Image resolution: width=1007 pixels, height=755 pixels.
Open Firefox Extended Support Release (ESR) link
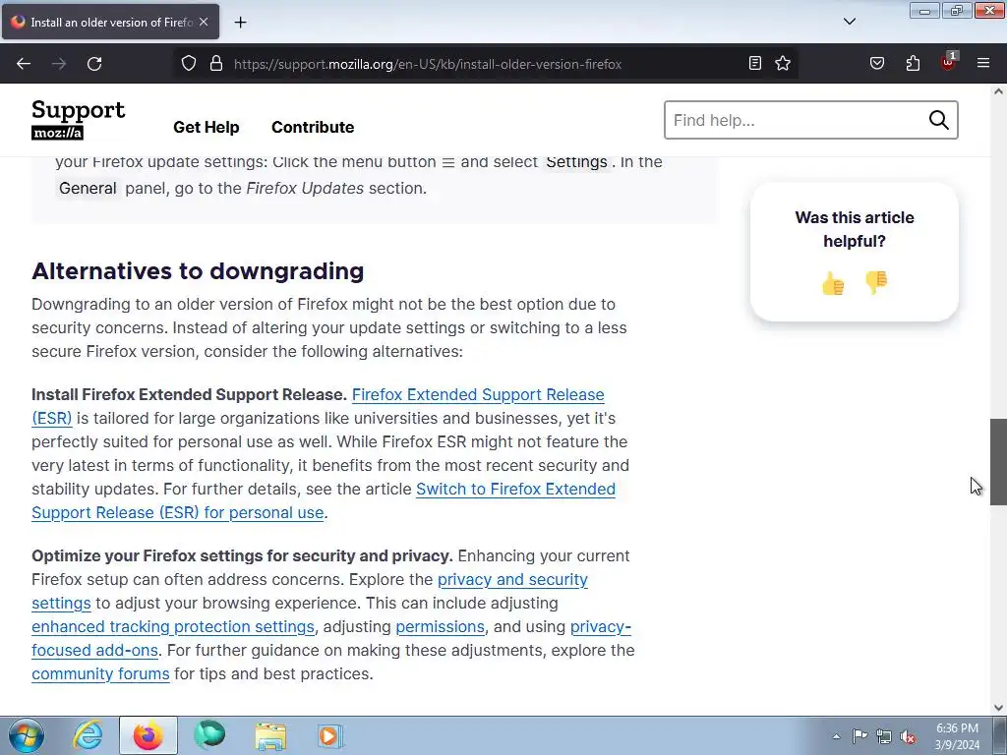pos(478,395)
